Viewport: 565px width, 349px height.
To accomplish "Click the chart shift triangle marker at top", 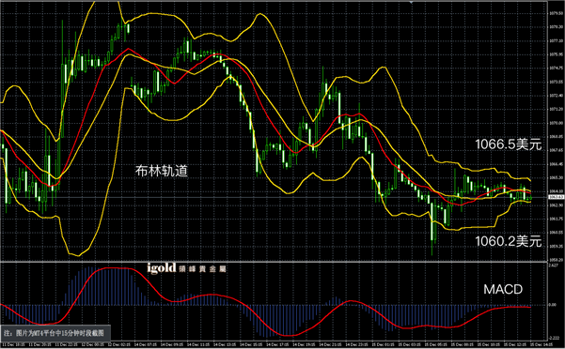I will pos(411,2).
